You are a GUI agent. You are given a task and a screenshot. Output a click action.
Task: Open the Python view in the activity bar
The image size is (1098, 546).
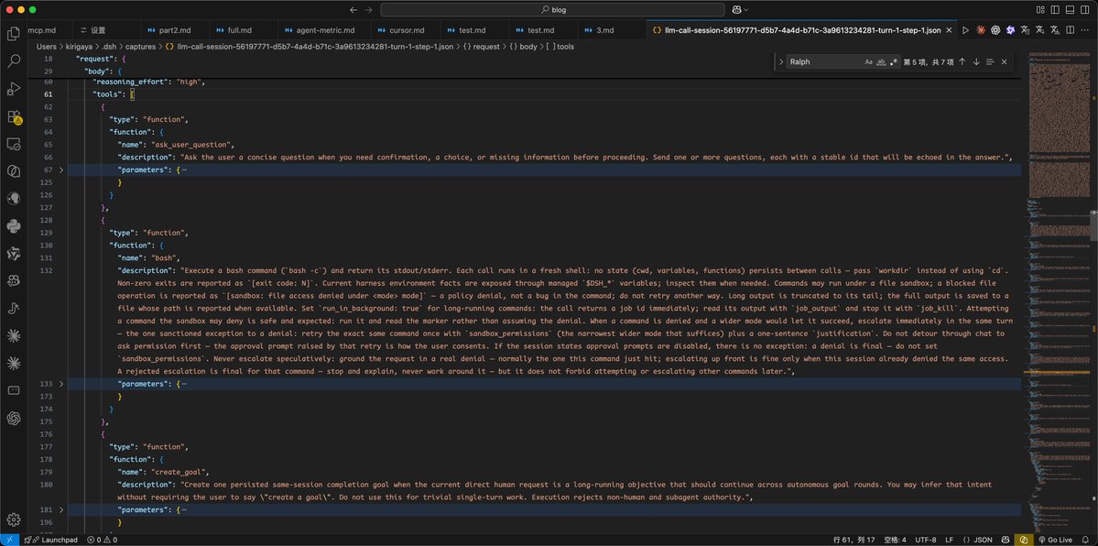(x=14, y=225)
